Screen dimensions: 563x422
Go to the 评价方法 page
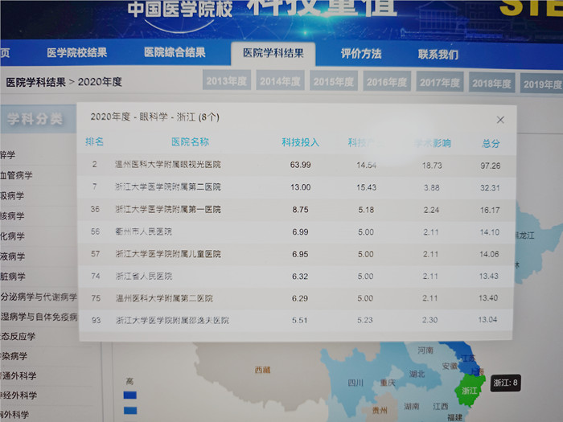361,55
